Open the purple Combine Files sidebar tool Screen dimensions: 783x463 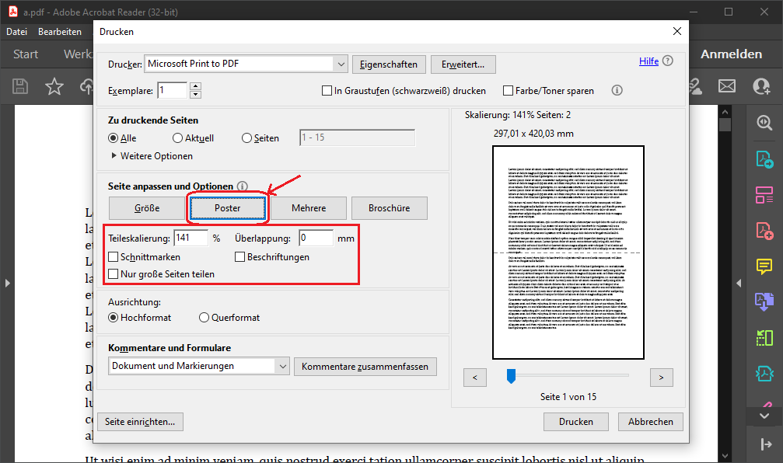(764, 301)
